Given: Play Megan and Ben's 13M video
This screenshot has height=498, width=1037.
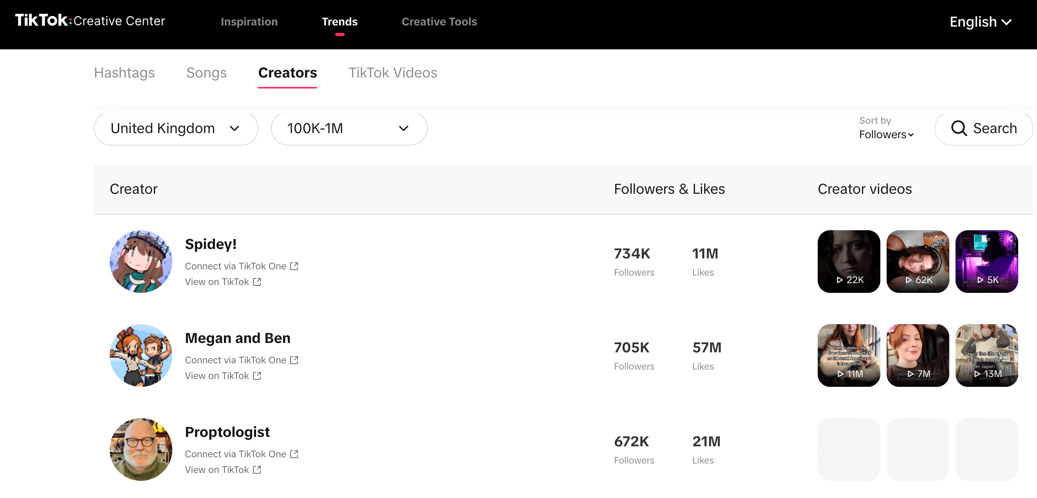Looking at the screenshot, I should click(x=987, y=355).
